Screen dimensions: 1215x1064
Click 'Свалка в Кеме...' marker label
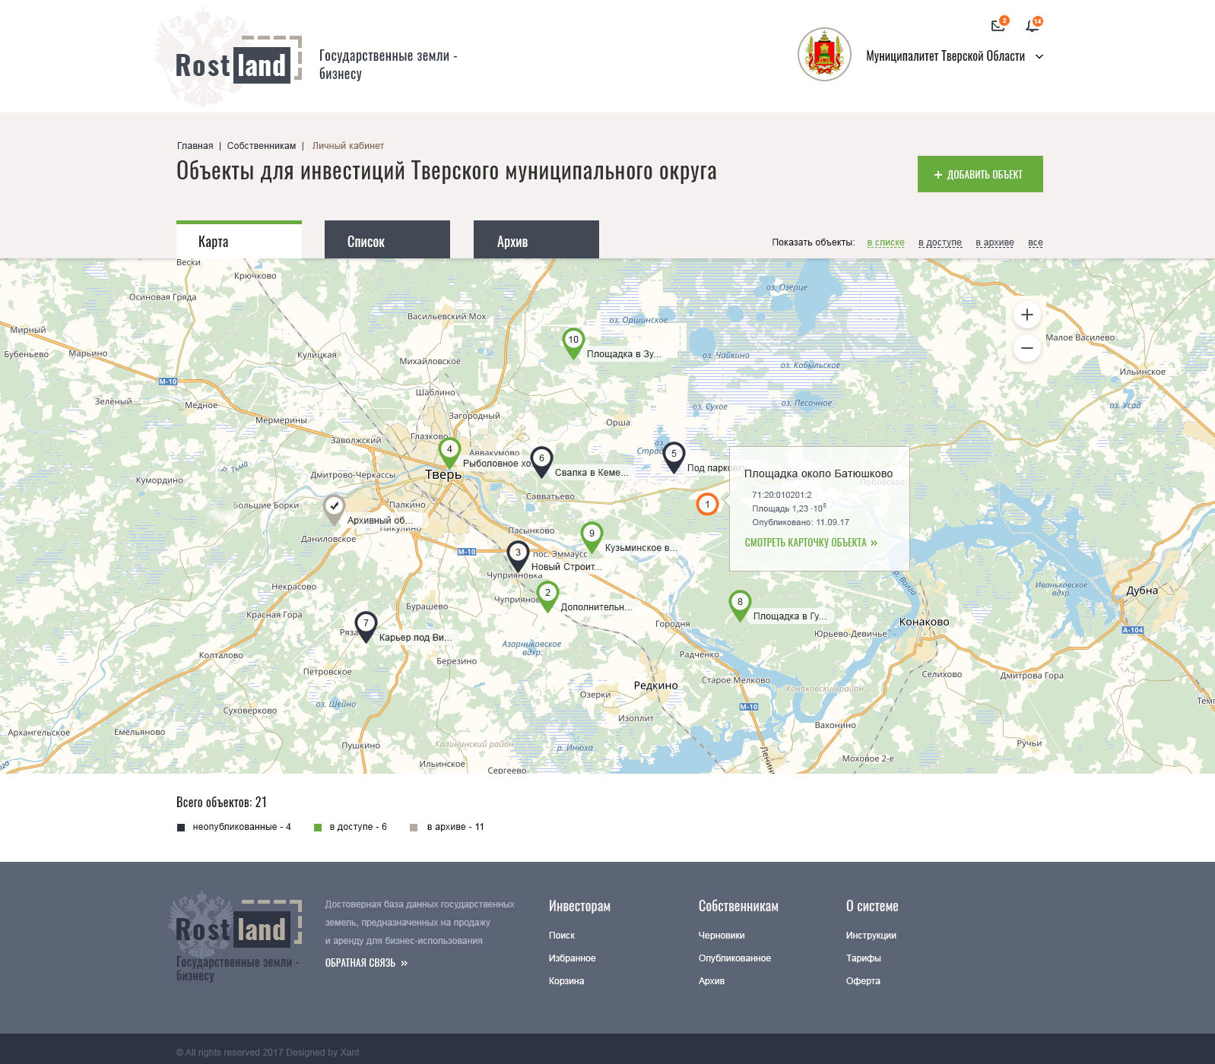click(591, 473)
